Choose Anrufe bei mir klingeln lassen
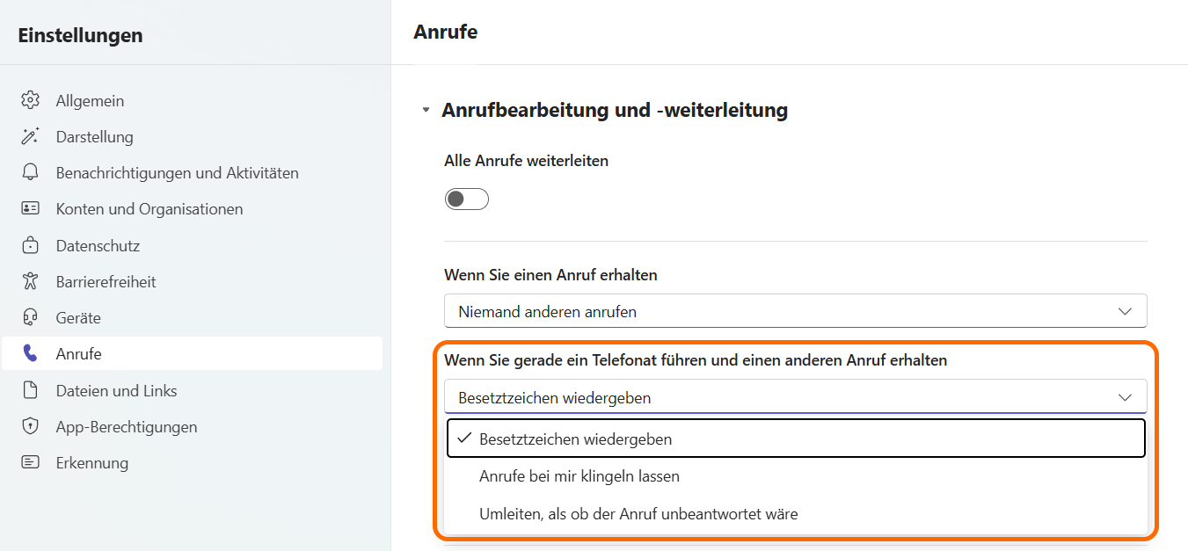The image size is (1188, 551). point(579,476)
